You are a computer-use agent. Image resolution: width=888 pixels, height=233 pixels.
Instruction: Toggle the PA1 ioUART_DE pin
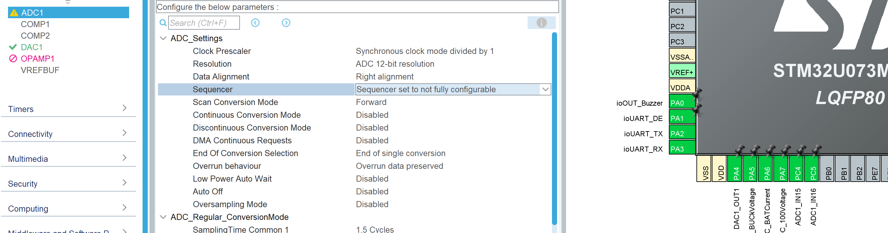pos(681,118)
